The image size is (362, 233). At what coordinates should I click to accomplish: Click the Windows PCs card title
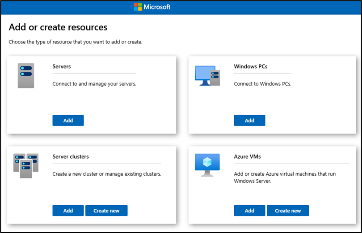(250, 67)
